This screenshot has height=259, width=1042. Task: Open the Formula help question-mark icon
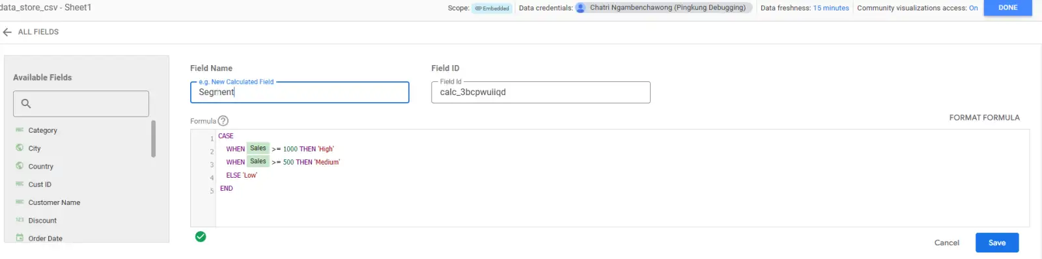point(223,120)
